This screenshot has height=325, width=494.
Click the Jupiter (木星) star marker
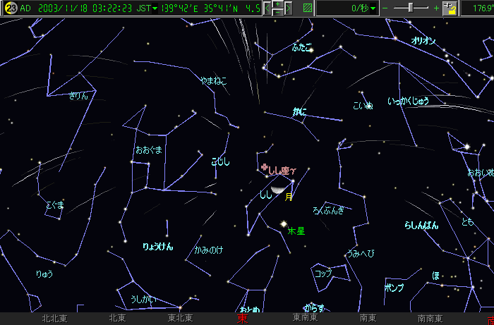pyautogui.click(x=284, y=223)
